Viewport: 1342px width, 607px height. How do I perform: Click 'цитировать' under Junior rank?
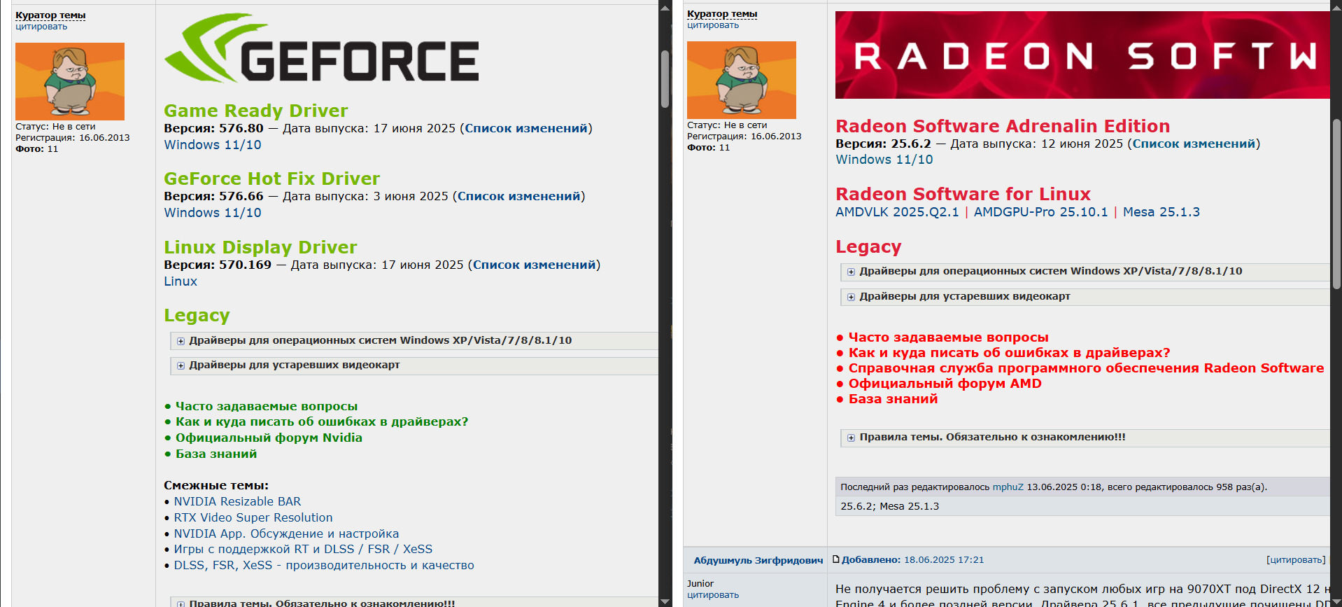[x=713, y=595]
